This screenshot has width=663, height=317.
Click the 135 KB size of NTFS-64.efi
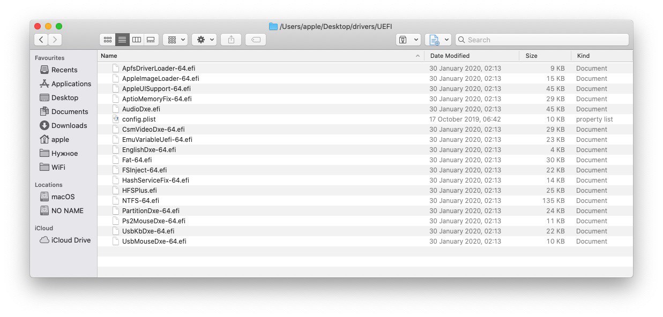click(554, 201)
